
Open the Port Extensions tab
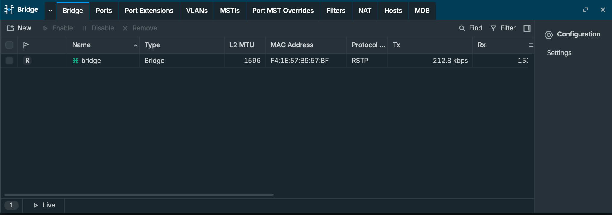149,11
